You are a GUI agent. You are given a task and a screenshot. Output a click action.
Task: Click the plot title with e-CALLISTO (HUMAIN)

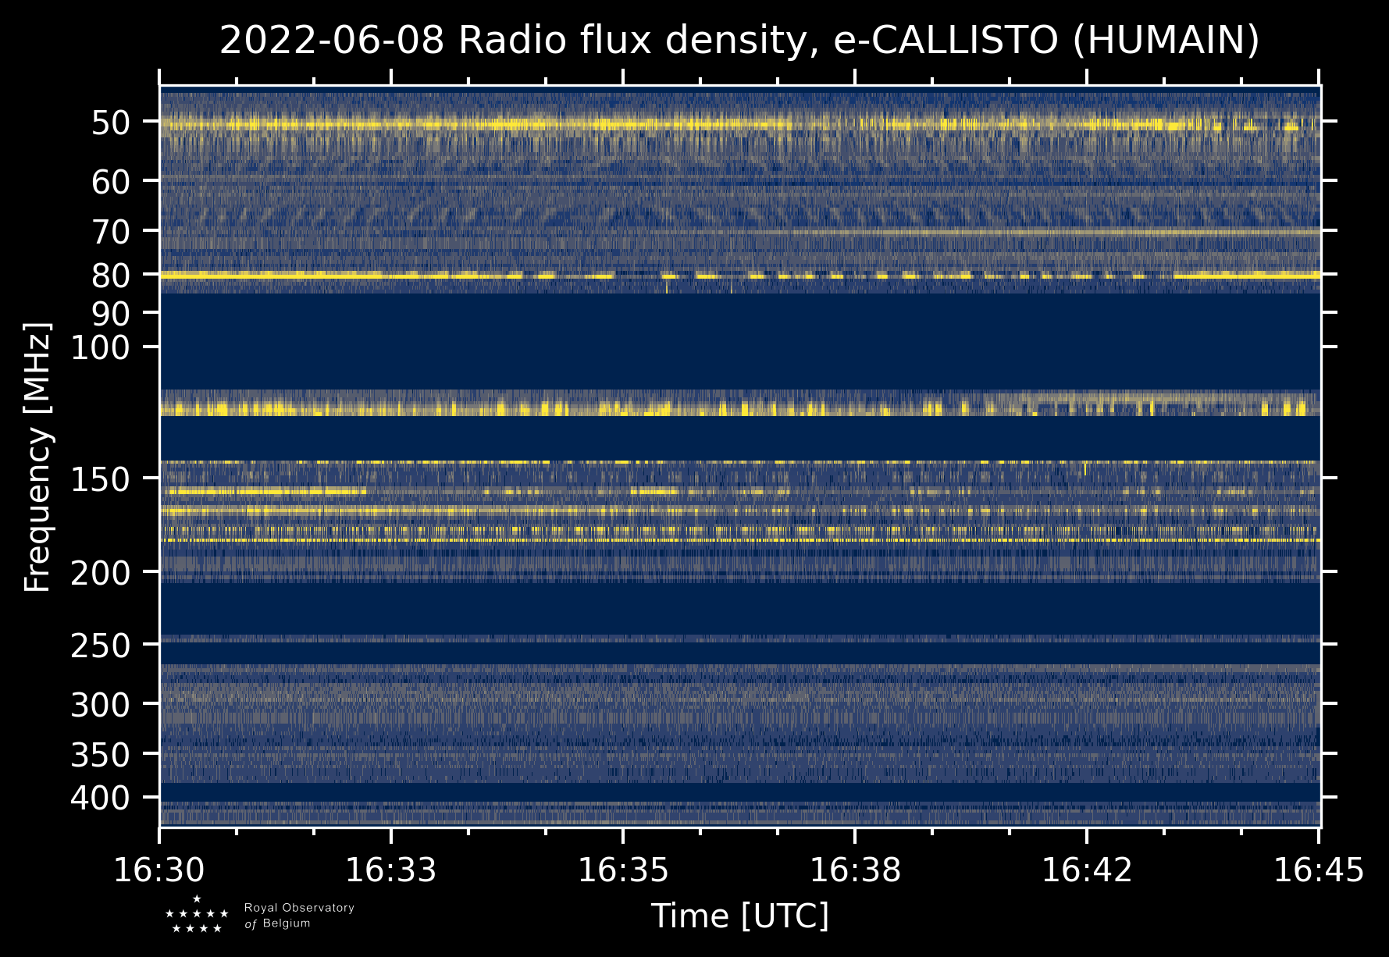tap(739, 41)
